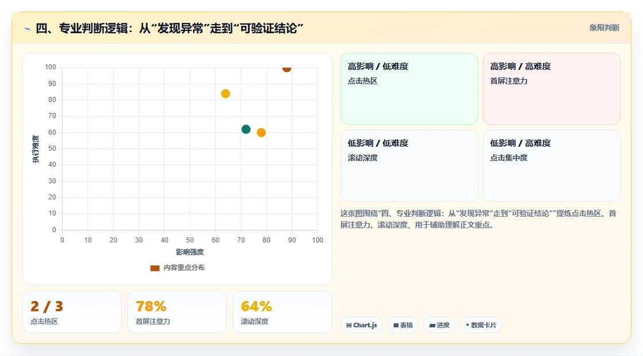This screenshot has height=356, width=643.
Task: Click the 64% 滚动深度 stat card
Action: click(x=282, y=312)
